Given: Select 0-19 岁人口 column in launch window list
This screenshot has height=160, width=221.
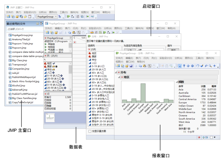Looking at the screenshot, I should (98, 66).
